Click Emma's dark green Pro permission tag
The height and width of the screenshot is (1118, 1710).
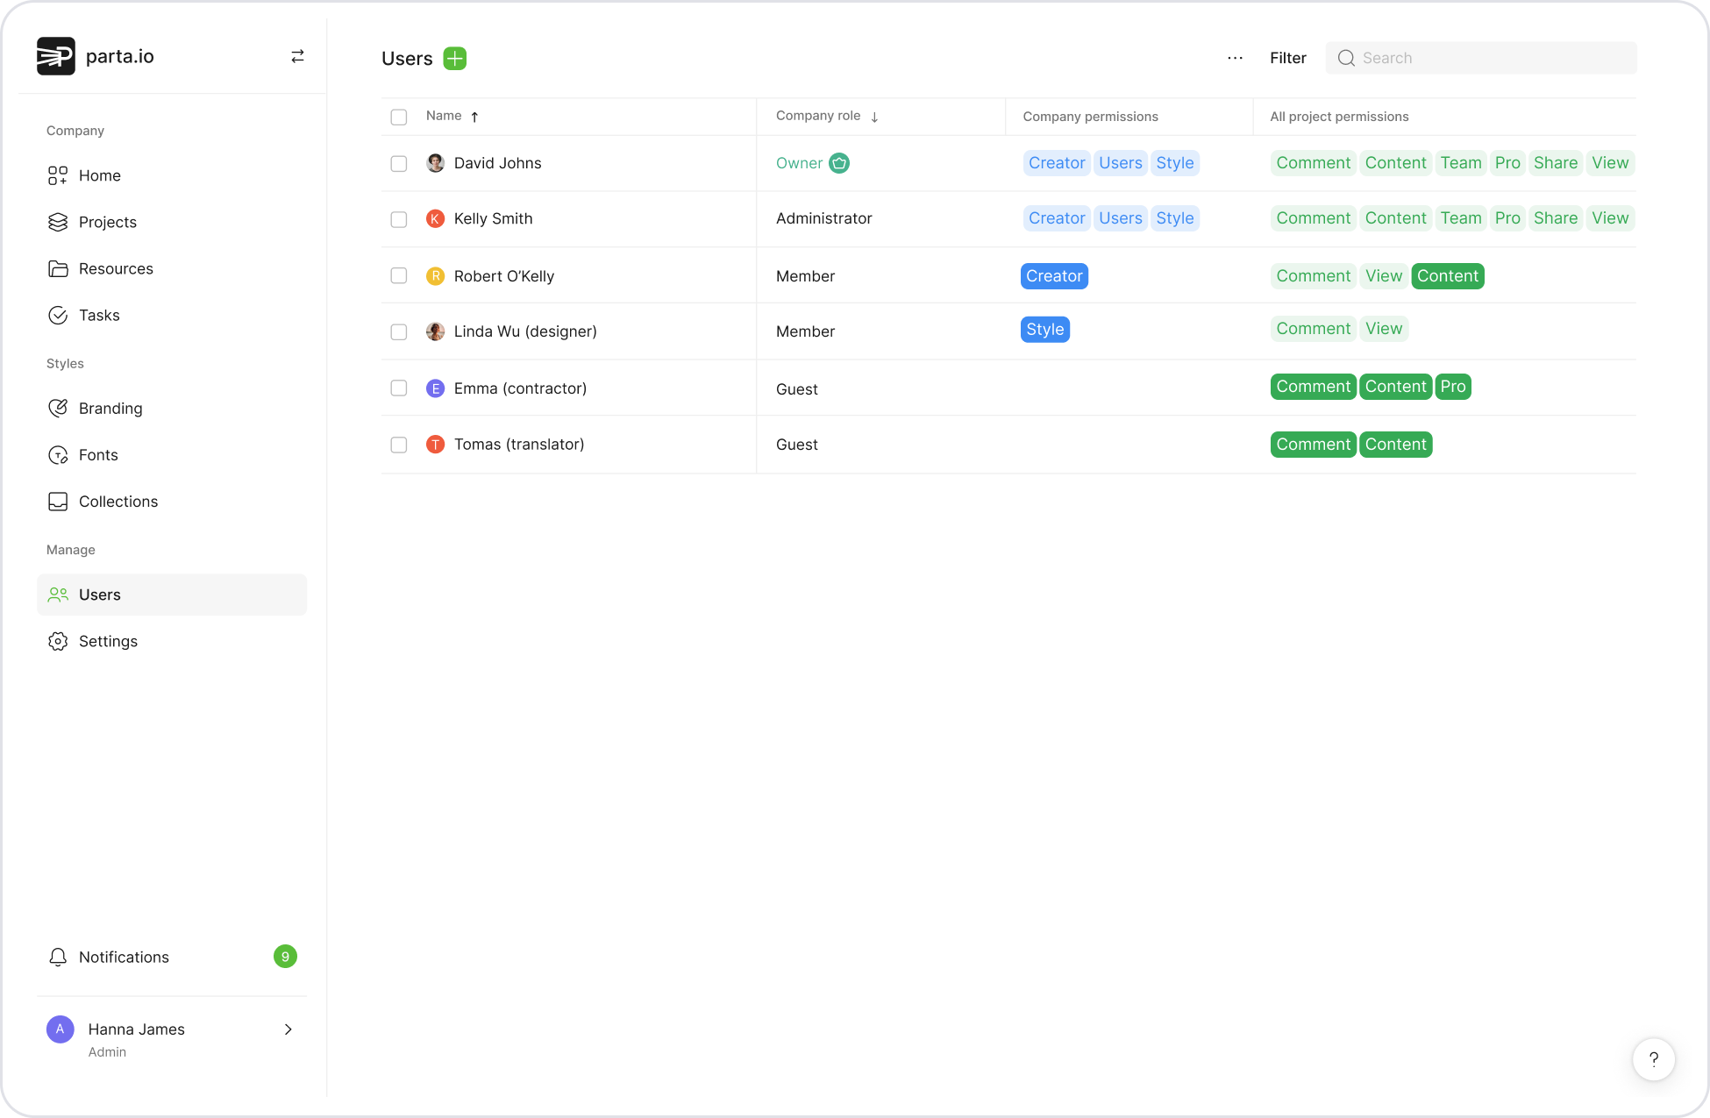[x=1452, y=387]
